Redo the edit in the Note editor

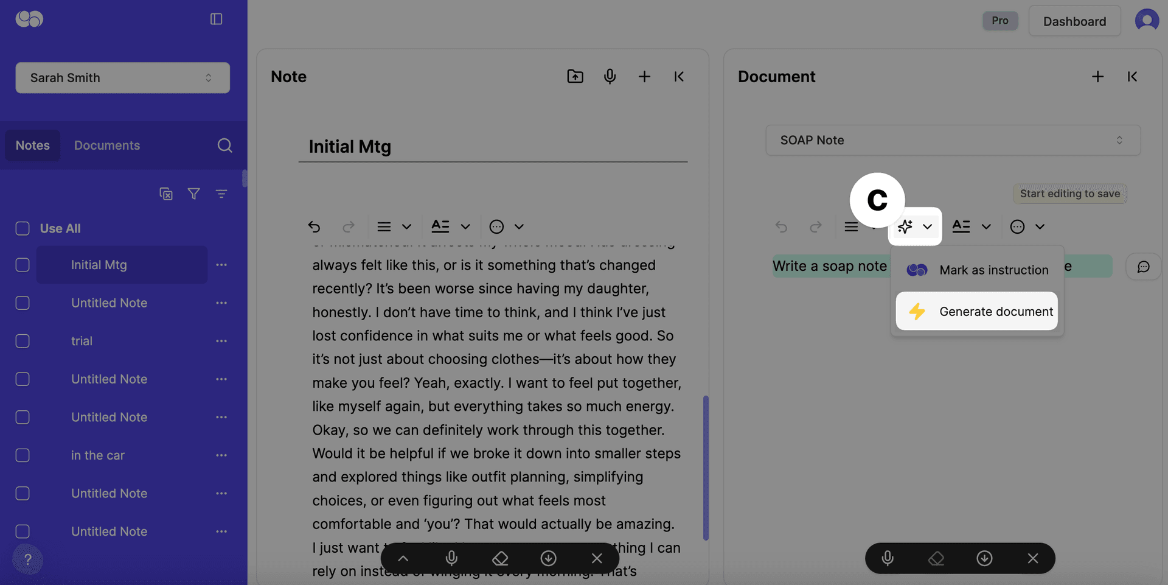349,226
